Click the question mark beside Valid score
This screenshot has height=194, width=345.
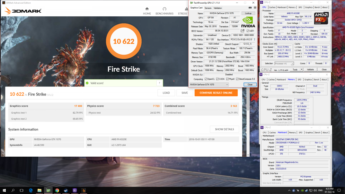pyautogui.click(x=160, y=83)
